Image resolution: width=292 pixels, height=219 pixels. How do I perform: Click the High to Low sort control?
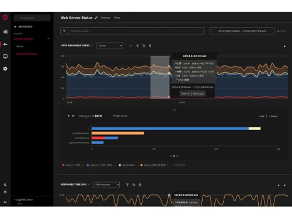click(x=120, y=116)
